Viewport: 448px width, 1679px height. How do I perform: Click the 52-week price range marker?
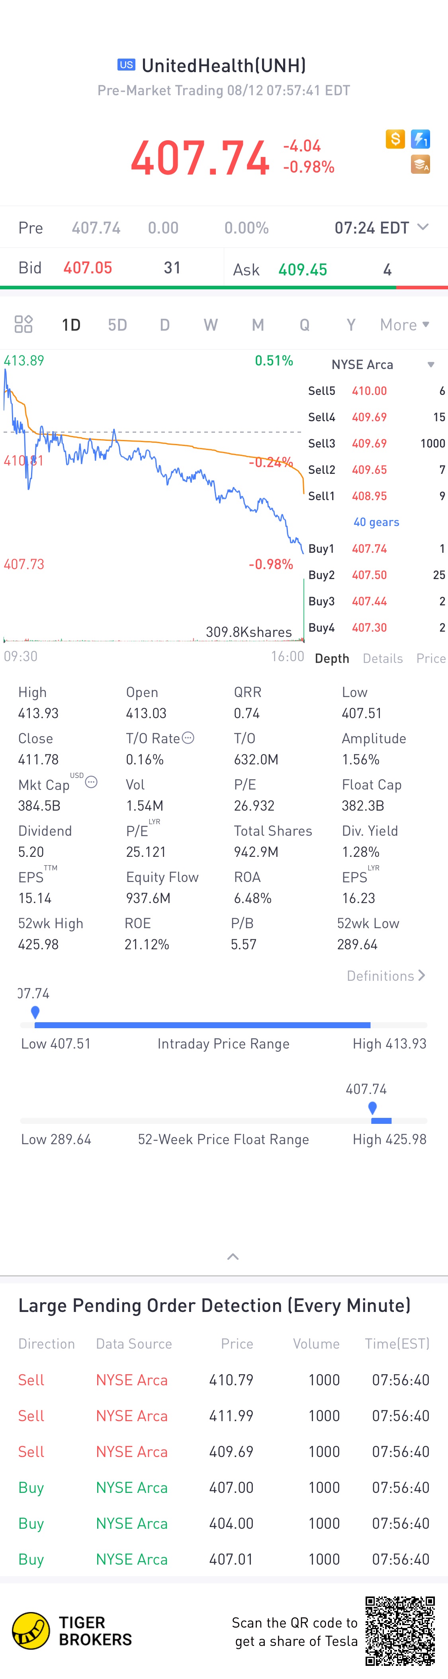[x=372, y=1108]
